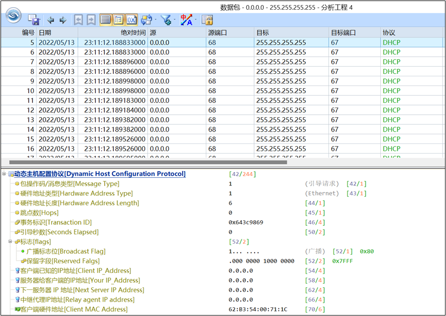The image size is (446, 316).
Task: Open the language translation dropdown arrow
Action: [x=196, y=20]
